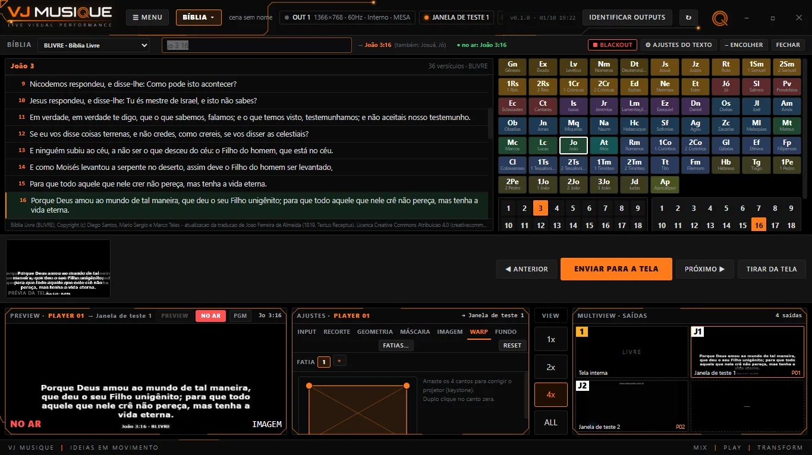Select the Gênesis (Gn) book tile
Image resolution: width=812 pixels, height=455 pixels.
[512, 67]
